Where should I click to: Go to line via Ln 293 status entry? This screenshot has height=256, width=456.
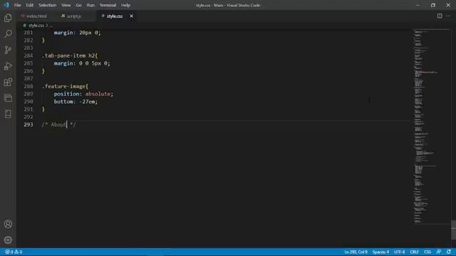click(356, 252)
